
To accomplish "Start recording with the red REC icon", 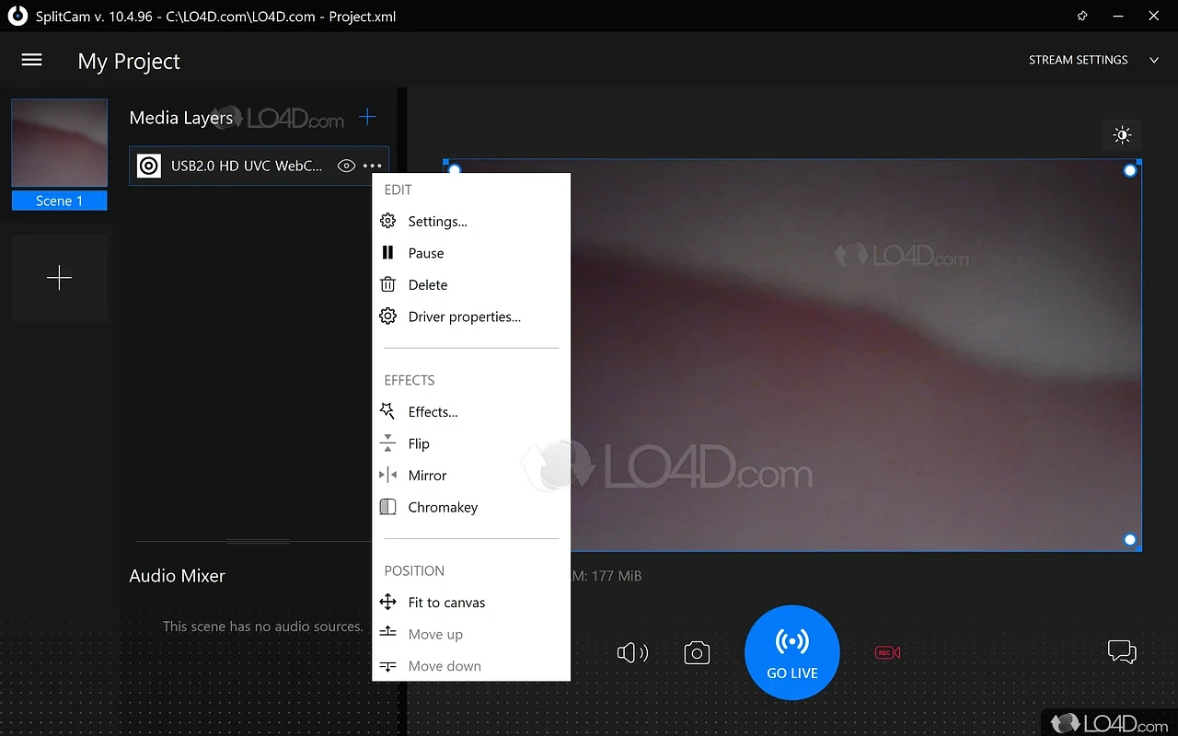I will coord(887,653).
